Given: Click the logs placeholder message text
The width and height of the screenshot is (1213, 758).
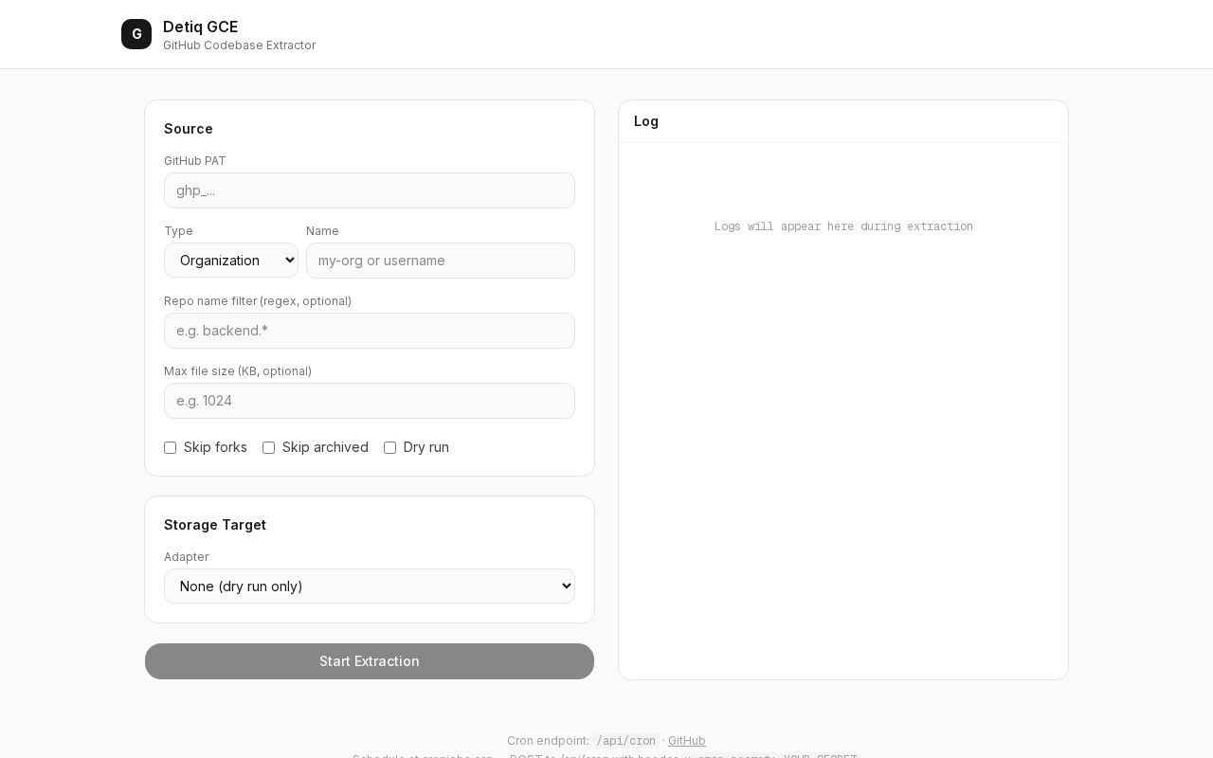Looking at the screenshot, I should tap(843, 226).
